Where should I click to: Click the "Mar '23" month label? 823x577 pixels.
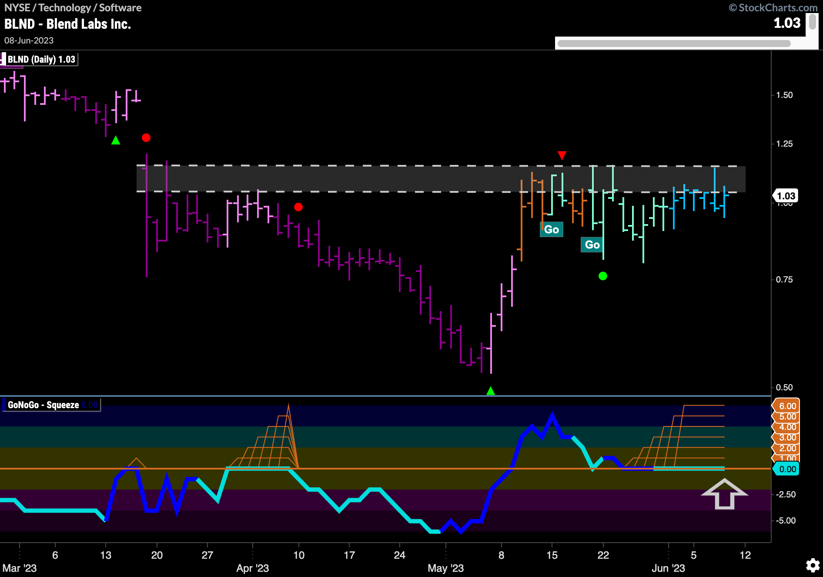[20, 568]
